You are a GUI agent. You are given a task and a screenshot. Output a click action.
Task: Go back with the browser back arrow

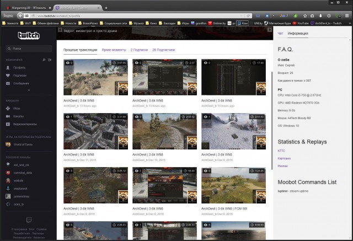(x=20, y=16)
